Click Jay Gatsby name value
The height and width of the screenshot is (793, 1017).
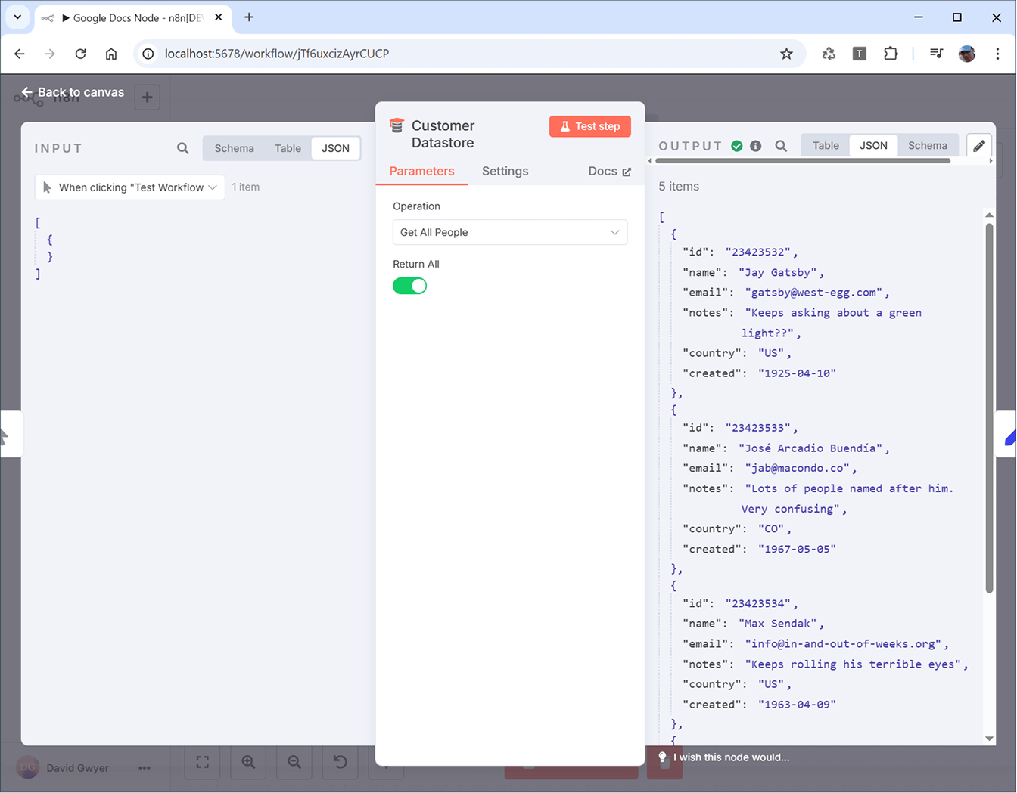(x=781, y=272)
